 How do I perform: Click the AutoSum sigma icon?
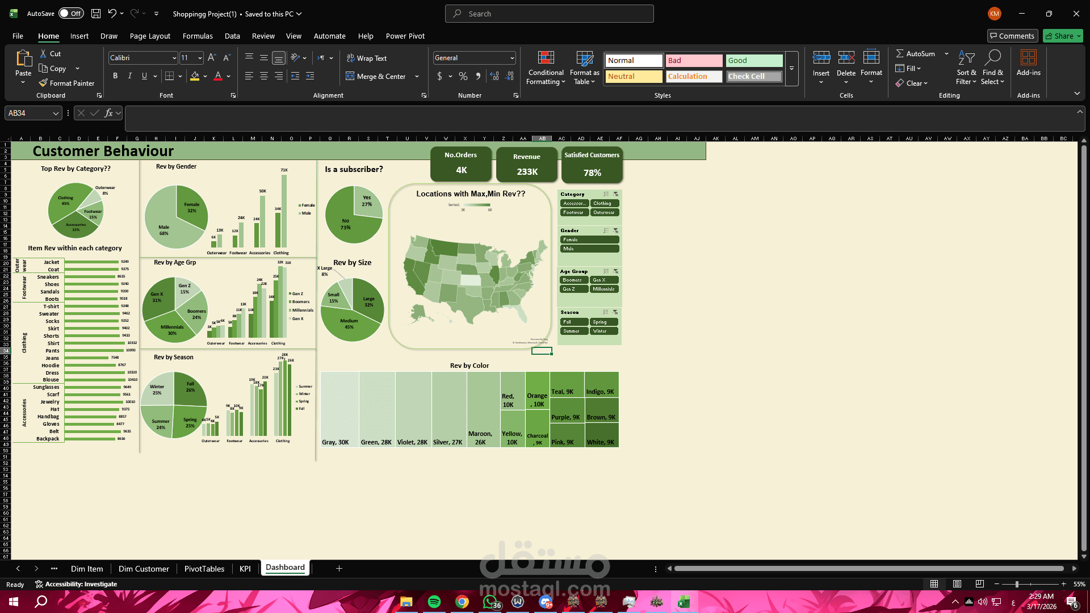[x=900, y=53]
